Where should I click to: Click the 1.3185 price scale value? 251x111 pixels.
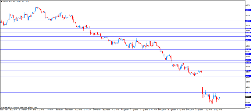click(x=248, y=67)
